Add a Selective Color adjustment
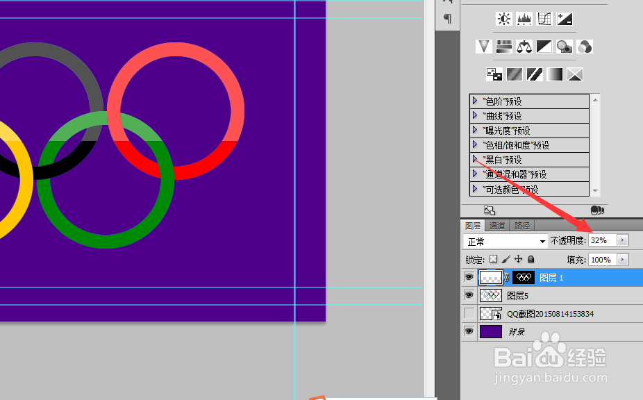 tap(574, 74)
